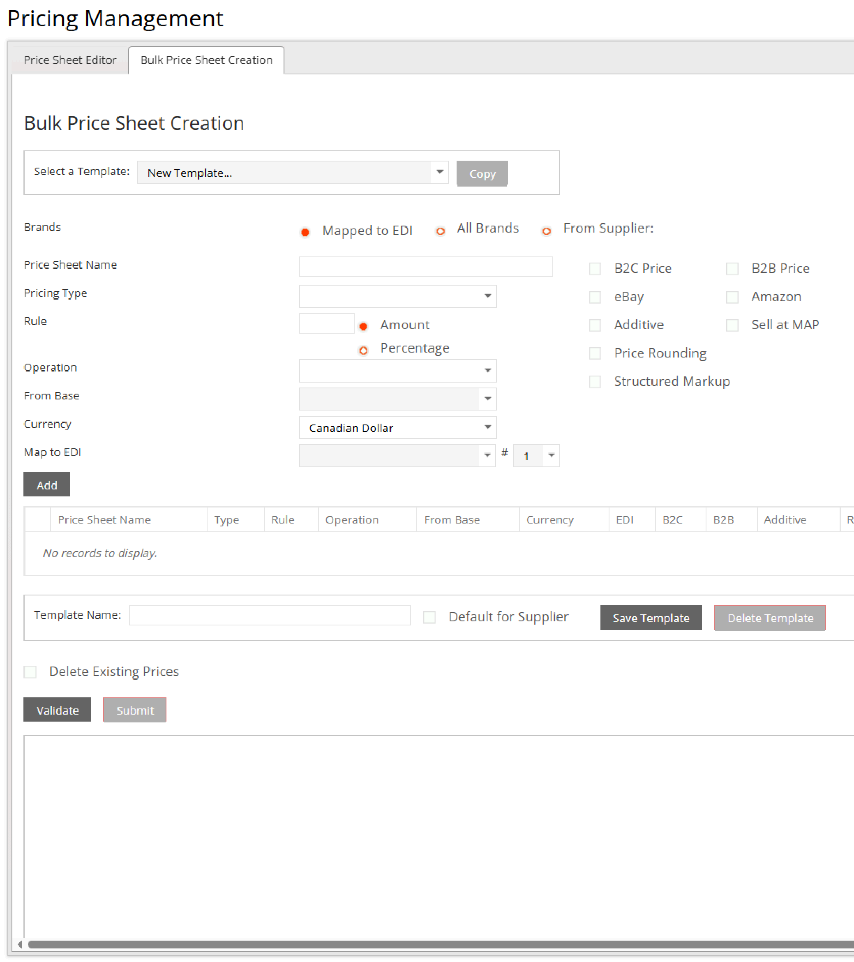Screen dimensions: 854x962
Task: Open the Select a Template dropdown
Action: tap(439, 172)
